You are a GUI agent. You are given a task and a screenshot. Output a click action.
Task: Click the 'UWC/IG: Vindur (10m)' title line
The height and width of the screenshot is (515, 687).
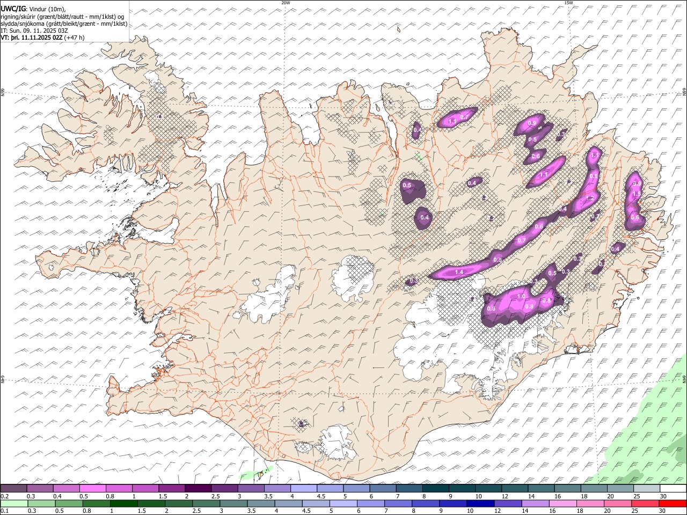tap(33, 8)
